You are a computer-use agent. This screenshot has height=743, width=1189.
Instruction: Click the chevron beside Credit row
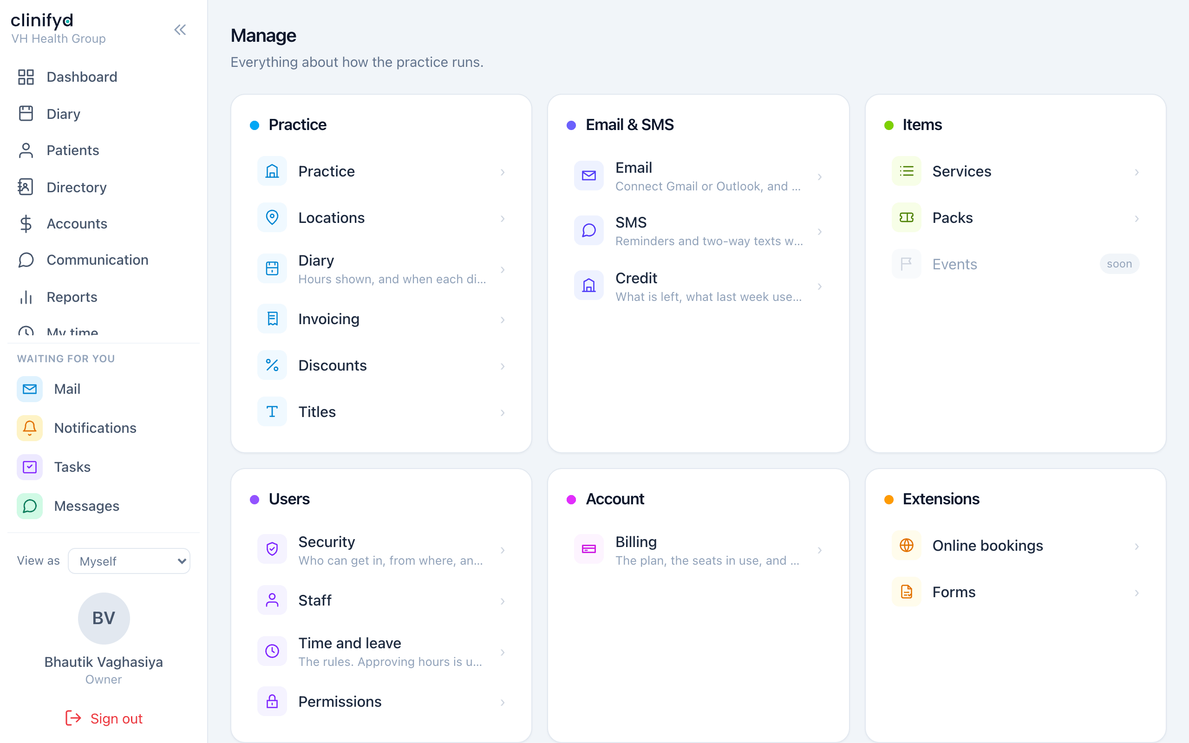coord(819,287)
